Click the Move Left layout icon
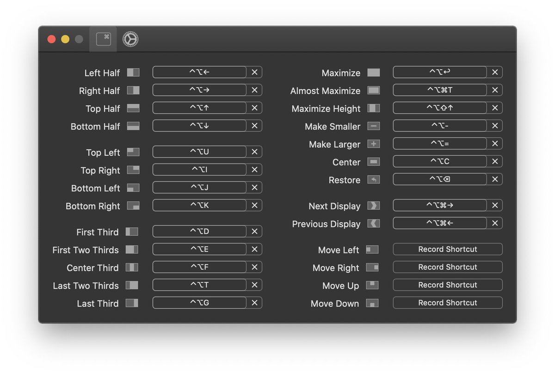Image resolution: width=555 pixels, height=374 pixels. point(372,250)
